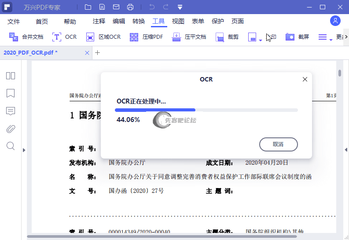Expand the more tools dropdown arrow
The image size is (349, 240).
click(331, 40)
